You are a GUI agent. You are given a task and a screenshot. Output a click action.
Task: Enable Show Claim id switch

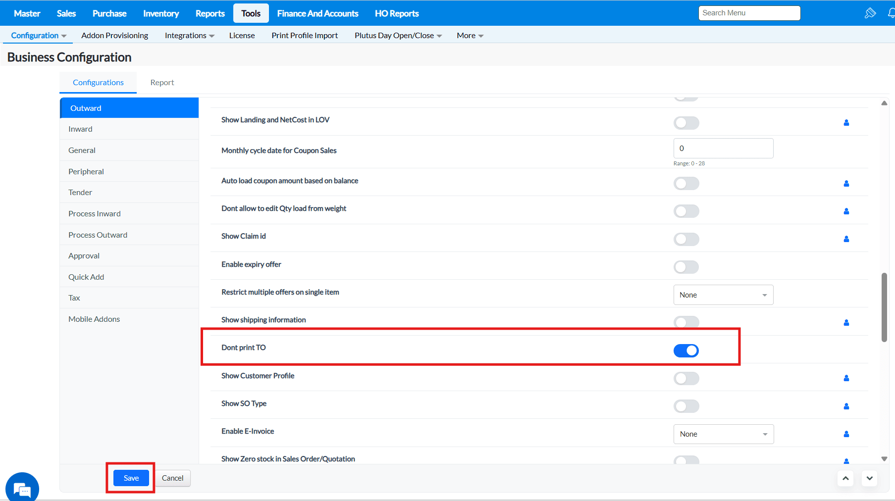[x=686, y=239]
